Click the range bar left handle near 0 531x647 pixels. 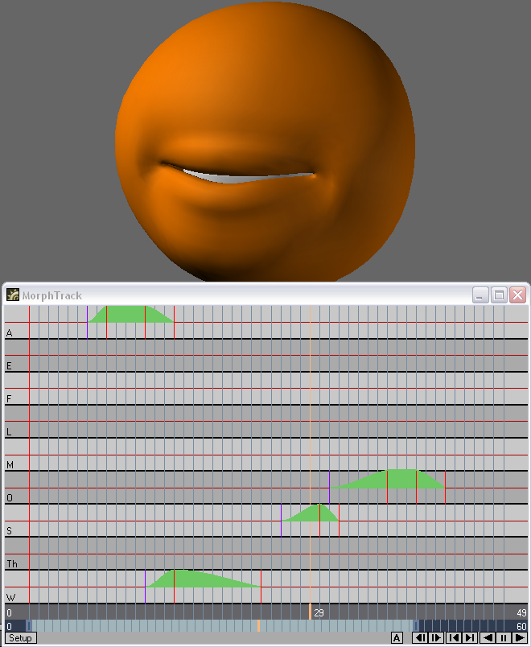(28, 625)
